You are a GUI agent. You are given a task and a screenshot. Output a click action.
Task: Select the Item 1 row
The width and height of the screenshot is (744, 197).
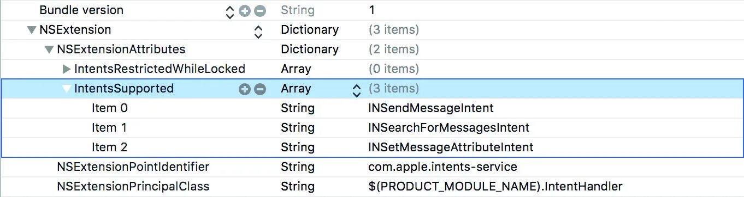tap(371, 128)
